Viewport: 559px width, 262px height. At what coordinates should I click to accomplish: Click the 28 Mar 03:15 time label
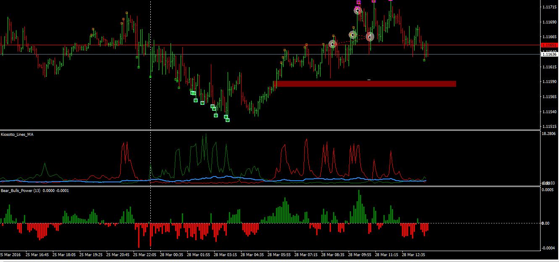(225, 254)
